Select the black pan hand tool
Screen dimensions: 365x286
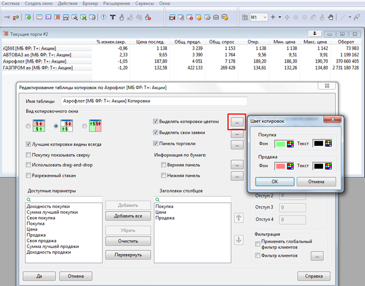pyautogui.click(x=330, y=17)
